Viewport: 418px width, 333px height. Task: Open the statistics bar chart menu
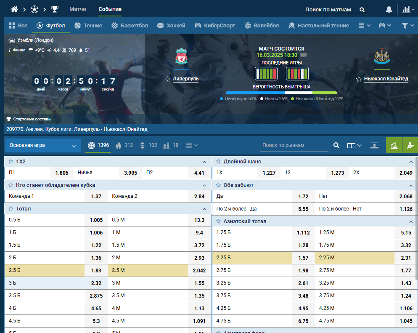pos(408,10)
